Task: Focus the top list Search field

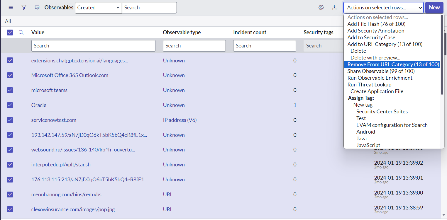Action: click(149, 8)
